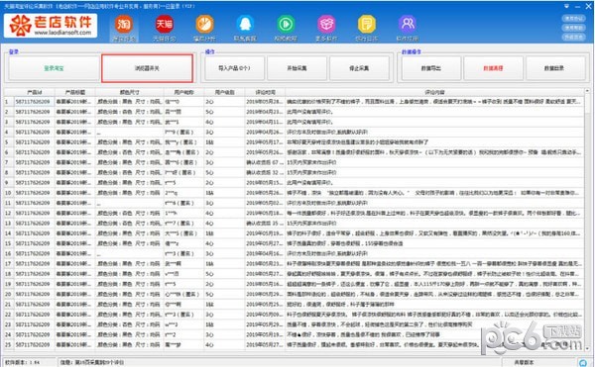Click the table scrollbar up arrow
The height and width of the screenshot is (367, 595).
[x=587, y=91]
